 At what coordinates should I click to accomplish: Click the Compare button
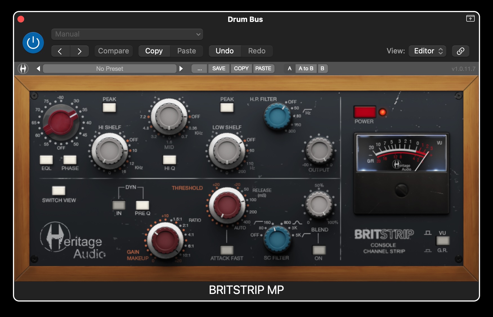(113, 51)
